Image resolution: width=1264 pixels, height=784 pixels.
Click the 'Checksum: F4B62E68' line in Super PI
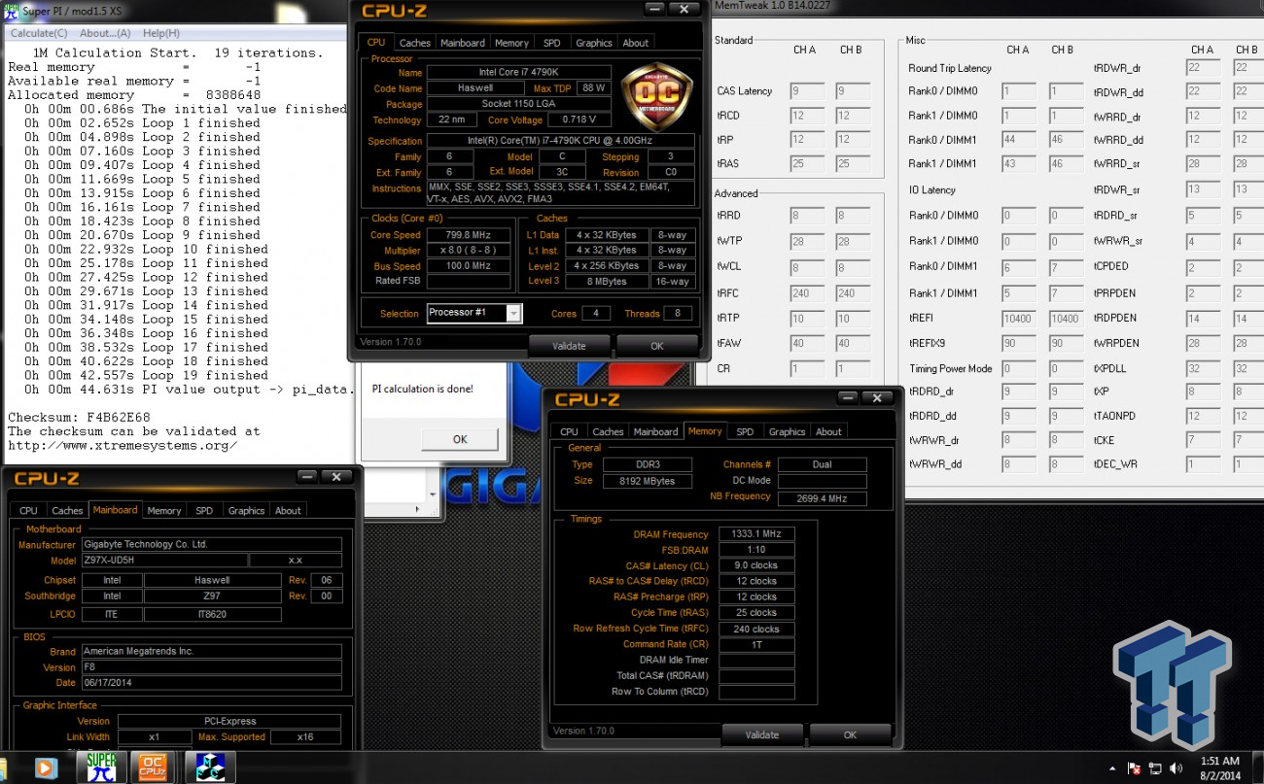(x=79, y=417)
